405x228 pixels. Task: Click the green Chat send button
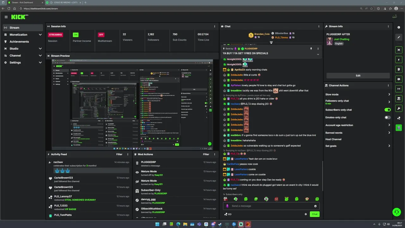click(315, 214)
